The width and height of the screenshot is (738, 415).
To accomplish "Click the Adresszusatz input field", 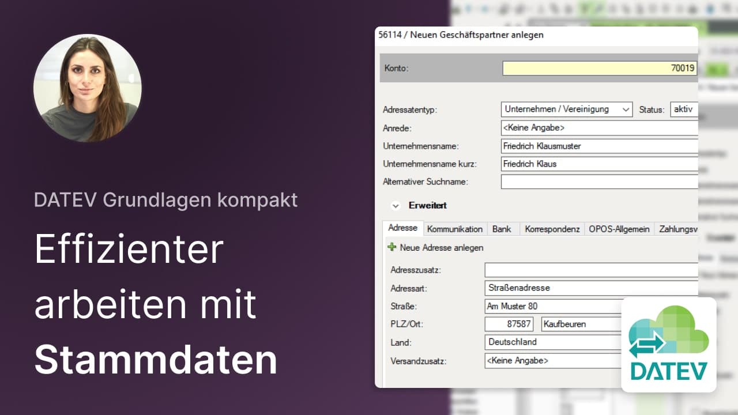I will (x=591, y=270).
